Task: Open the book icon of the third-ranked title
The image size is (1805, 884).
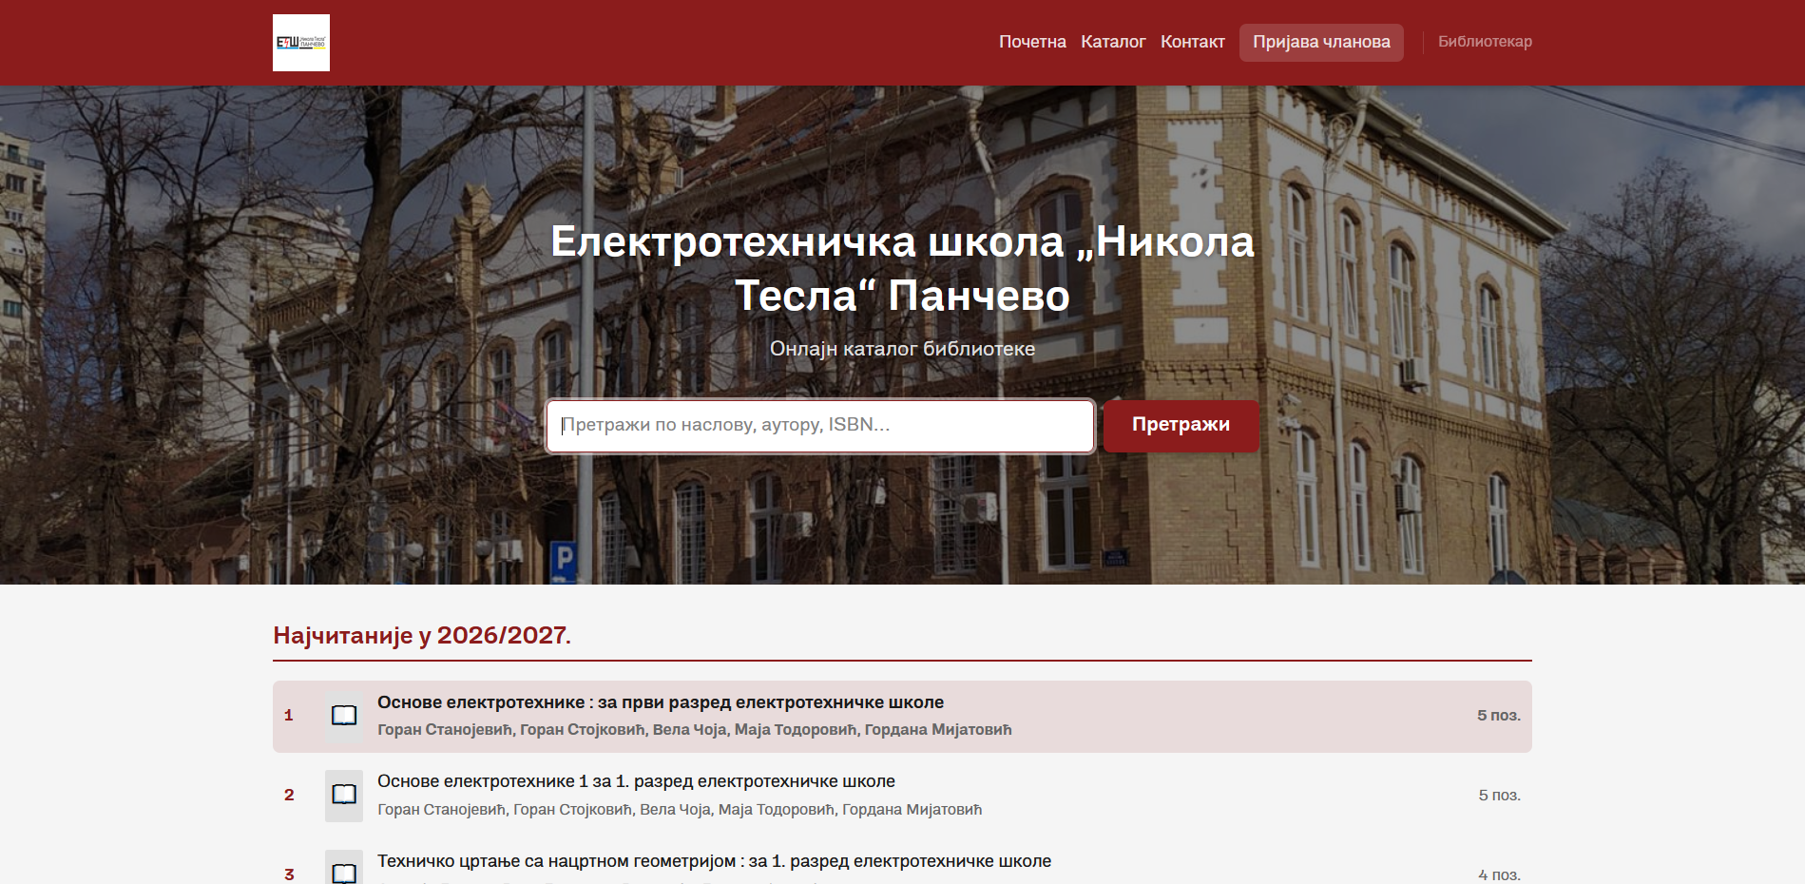Action: 344,868
